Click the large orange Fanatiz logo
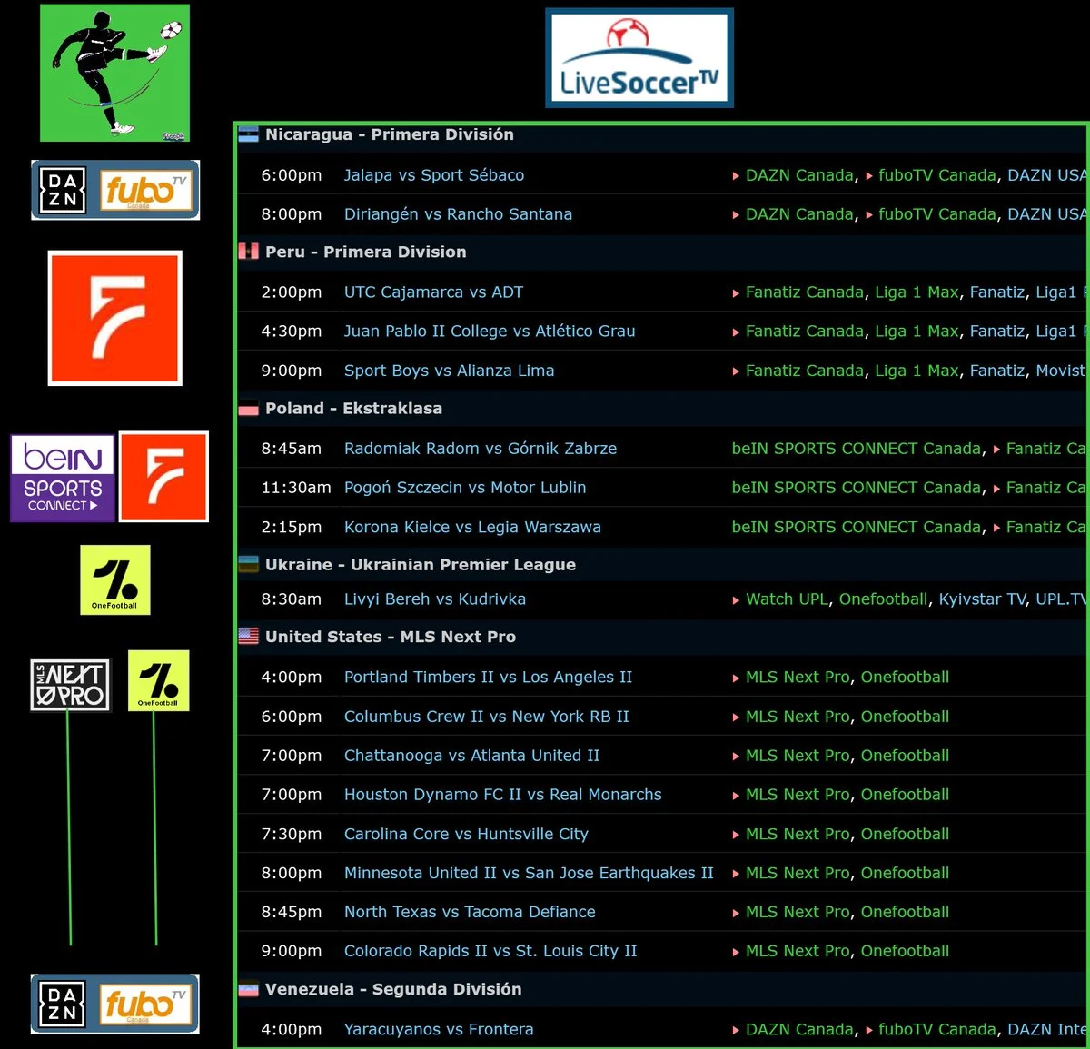 pyautogui.click(x=115, y=318)
